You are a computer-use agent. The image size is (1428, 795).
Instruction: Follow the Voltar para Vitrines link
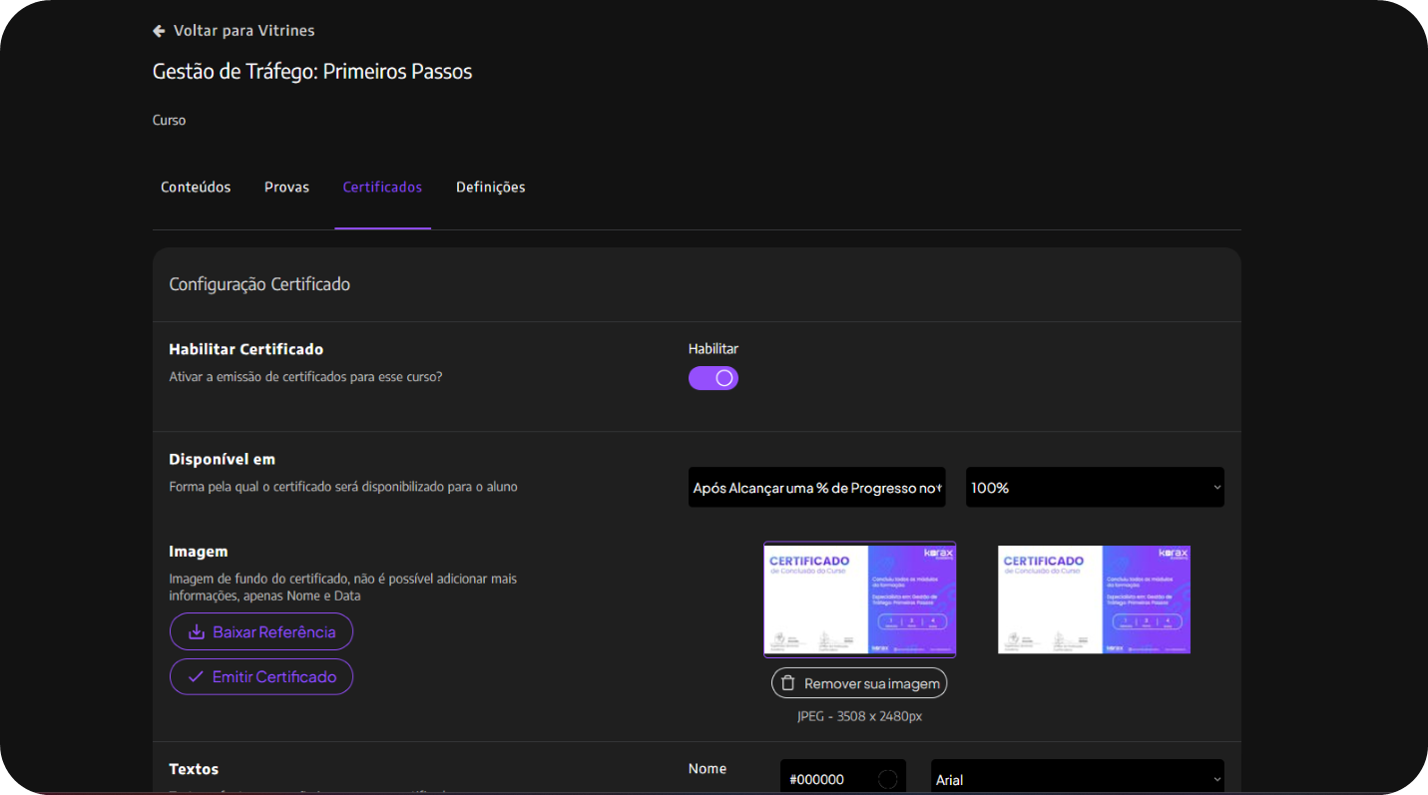(243, 31)
